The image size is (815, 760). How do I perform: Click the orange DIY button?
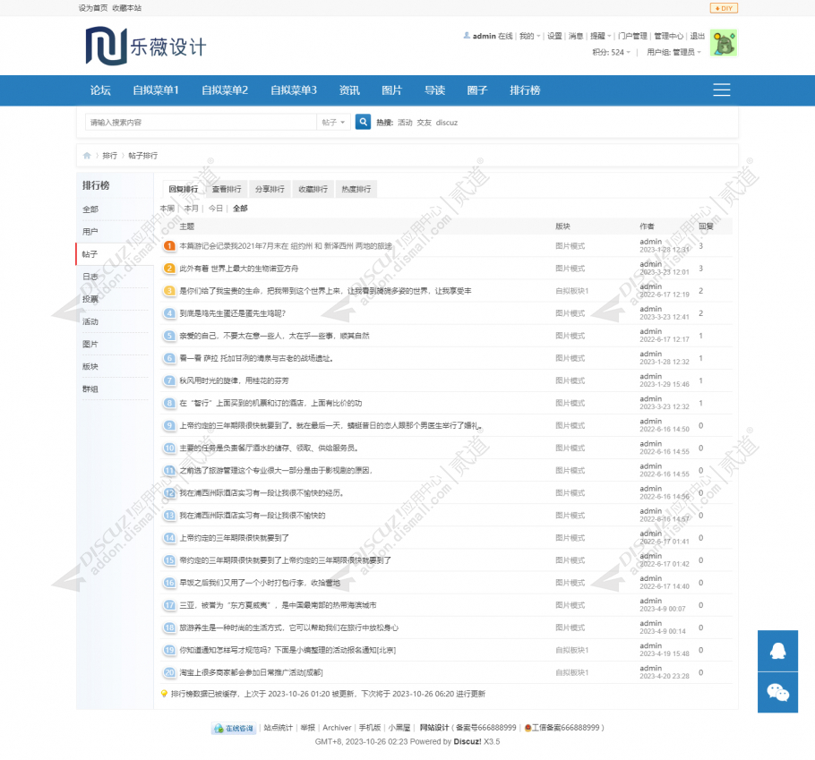point(724,8)
